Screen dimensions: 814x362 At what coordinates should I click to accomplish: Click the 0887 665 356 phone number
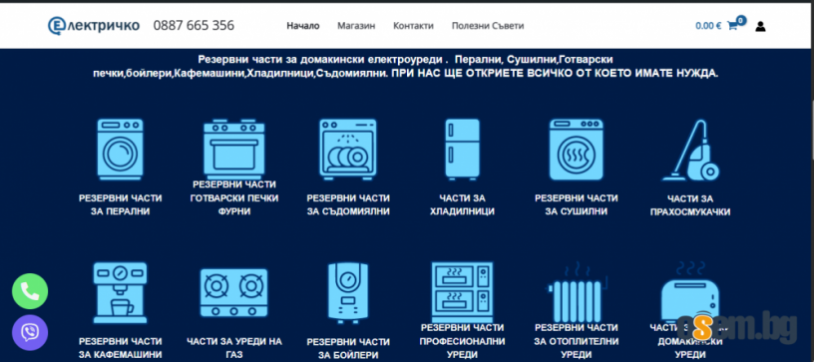[194, 25]
